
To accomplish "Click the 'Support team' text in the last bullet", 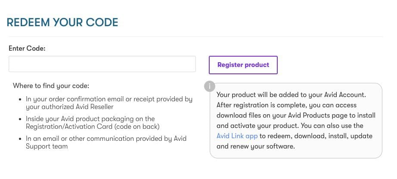I will pyautogui.click(x=47, y=146).
